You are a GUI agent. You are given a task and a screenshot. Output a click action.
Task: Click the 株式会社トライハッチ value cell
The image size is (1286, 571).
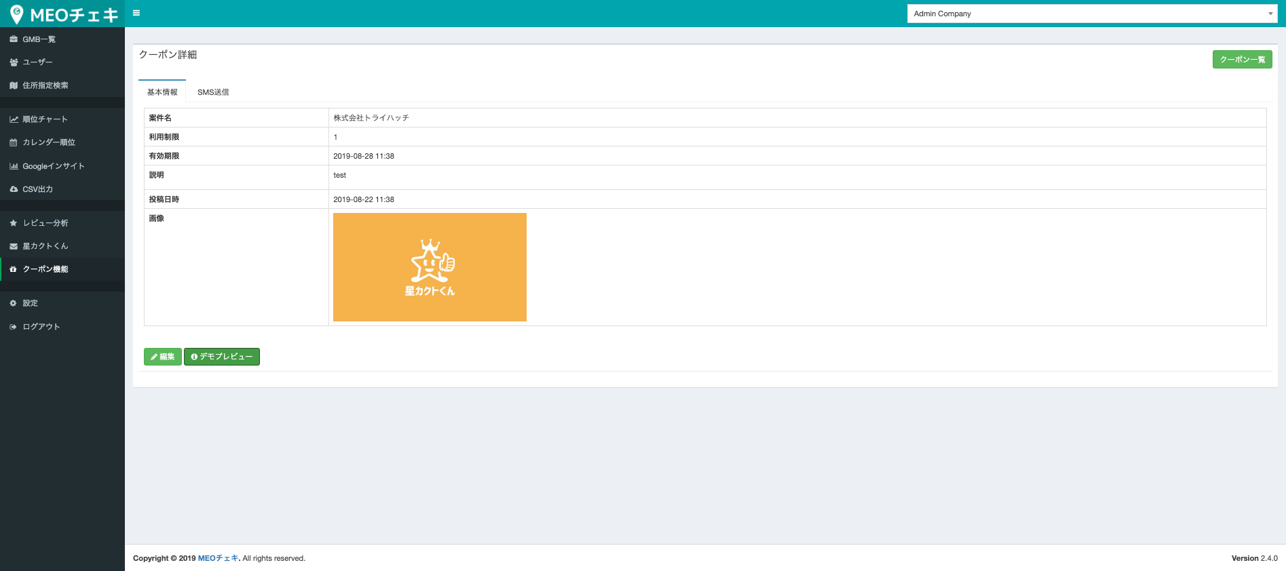coord(797,118)
